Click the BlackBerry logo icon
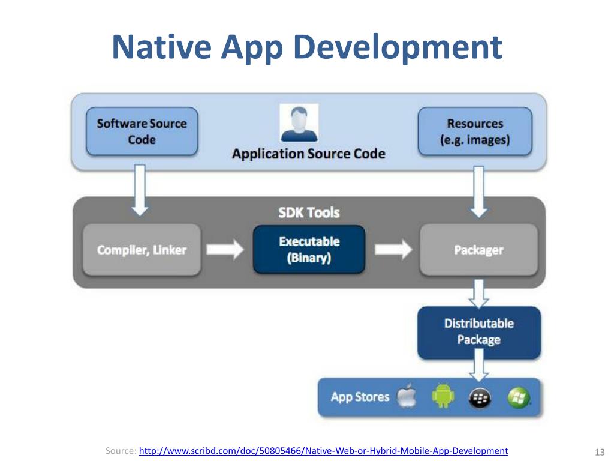 480,399
